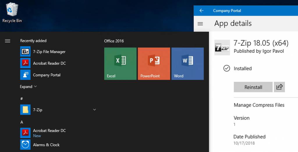Open the Recycle Bin desktop icon
Screen dimensions: 298x152
pos(12,13)
